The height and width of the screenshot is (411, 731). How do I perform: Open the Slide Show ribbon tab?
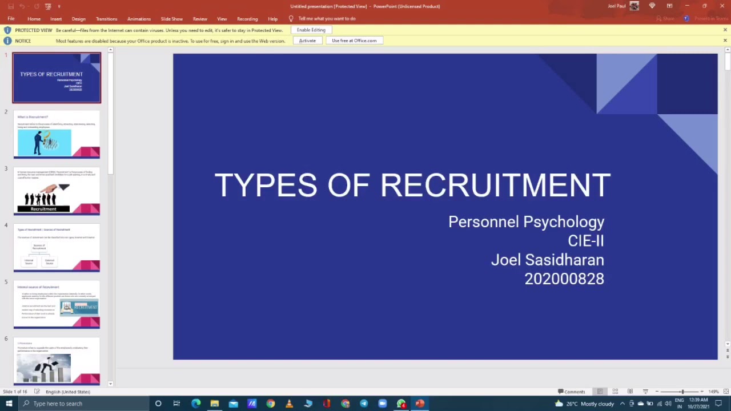point(171,19)
